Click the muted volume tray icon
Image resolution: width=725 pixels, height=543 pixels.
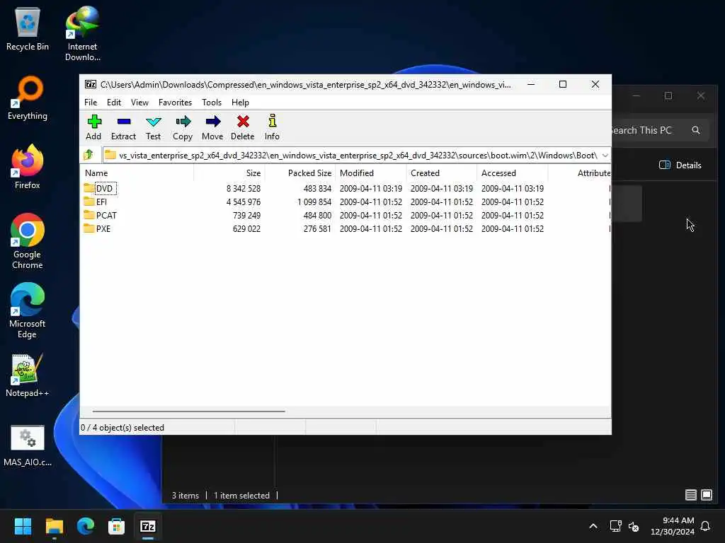[x=634, y=526]
